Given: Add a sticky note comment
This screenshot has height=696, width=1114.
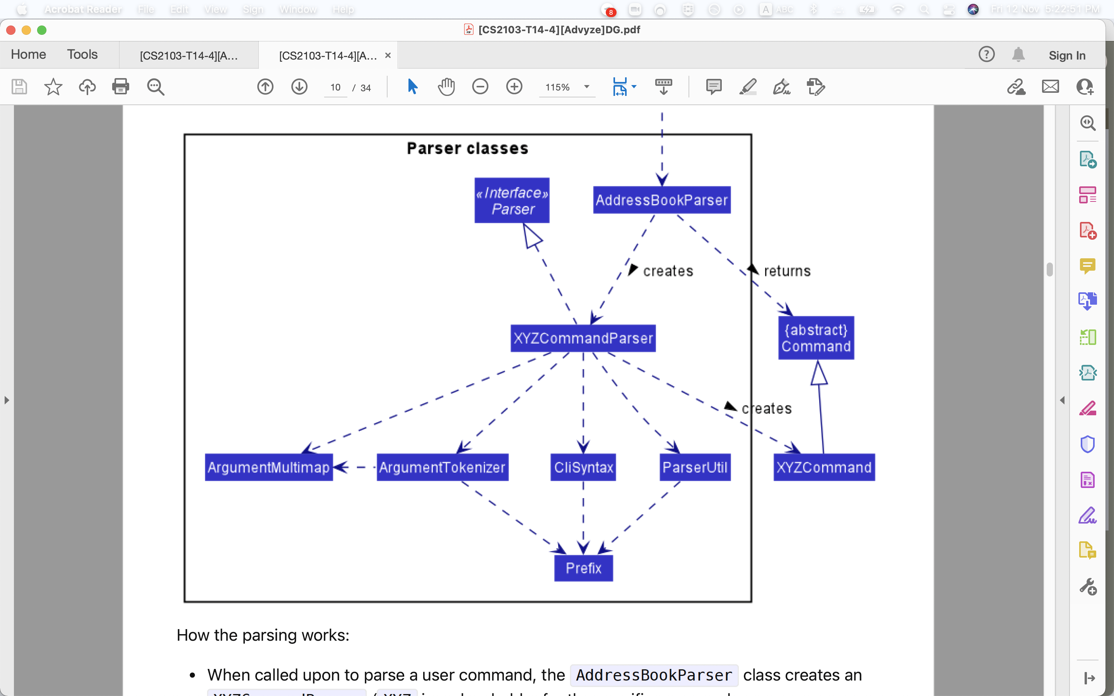Looking at the screenshot, I should tap(714, 87).
